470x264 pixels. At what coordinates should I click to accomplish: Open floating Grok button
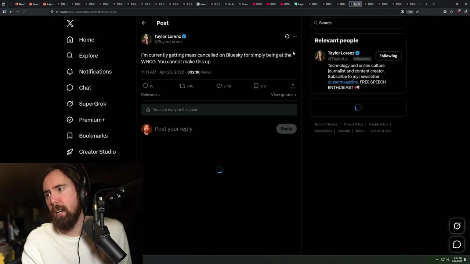tap(457, 226)
